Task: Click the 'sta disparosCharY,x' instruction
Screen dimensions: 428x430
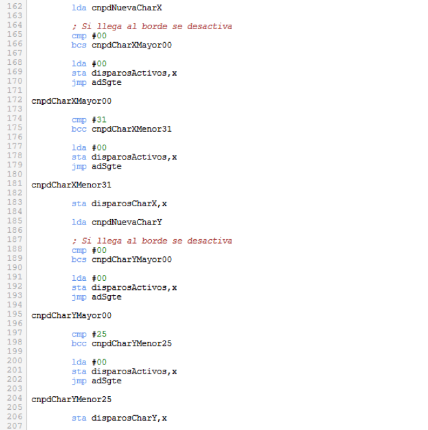Action: [119, 418]
